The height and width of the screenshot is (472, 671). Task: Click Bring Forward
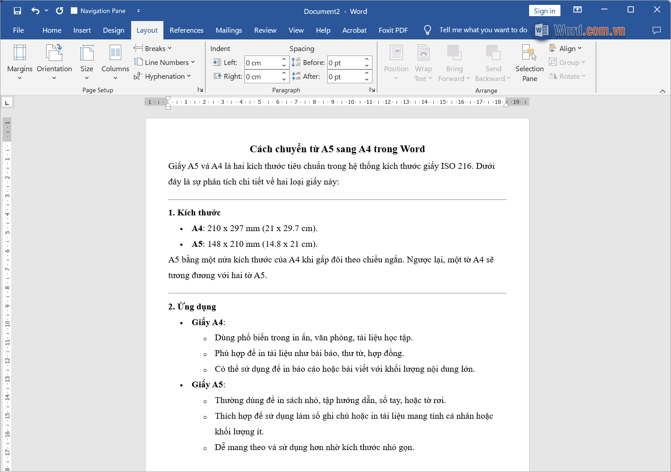click(454, 63)
